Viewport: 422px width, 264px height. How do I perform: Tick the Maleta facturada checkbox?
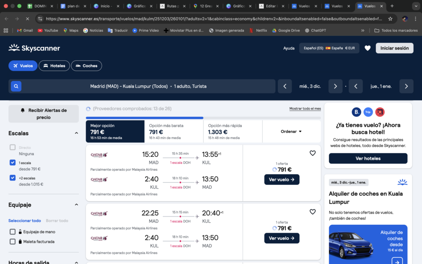pyautogui.click(x=13, y=242)
